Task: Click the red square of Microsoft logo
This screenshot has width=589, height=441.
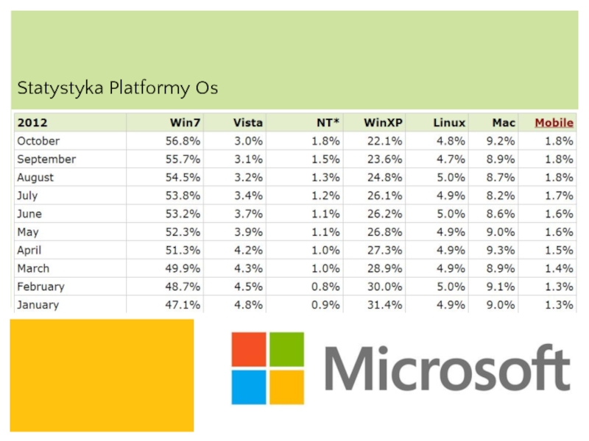Action: [x=249, y=349]
